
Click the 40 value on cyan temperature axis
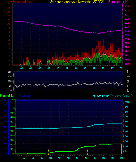[126, 132]
